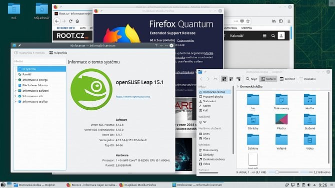
Task: Select Síť under Vzdálené in Dolphin
Action: (203, 122)
